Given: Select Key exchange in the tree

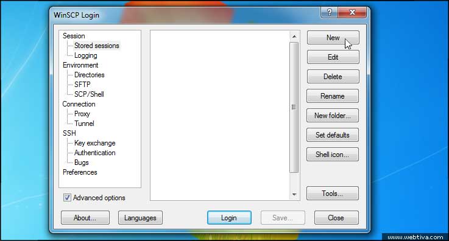Looking at the screenshot, I should [x=95, y=143].
